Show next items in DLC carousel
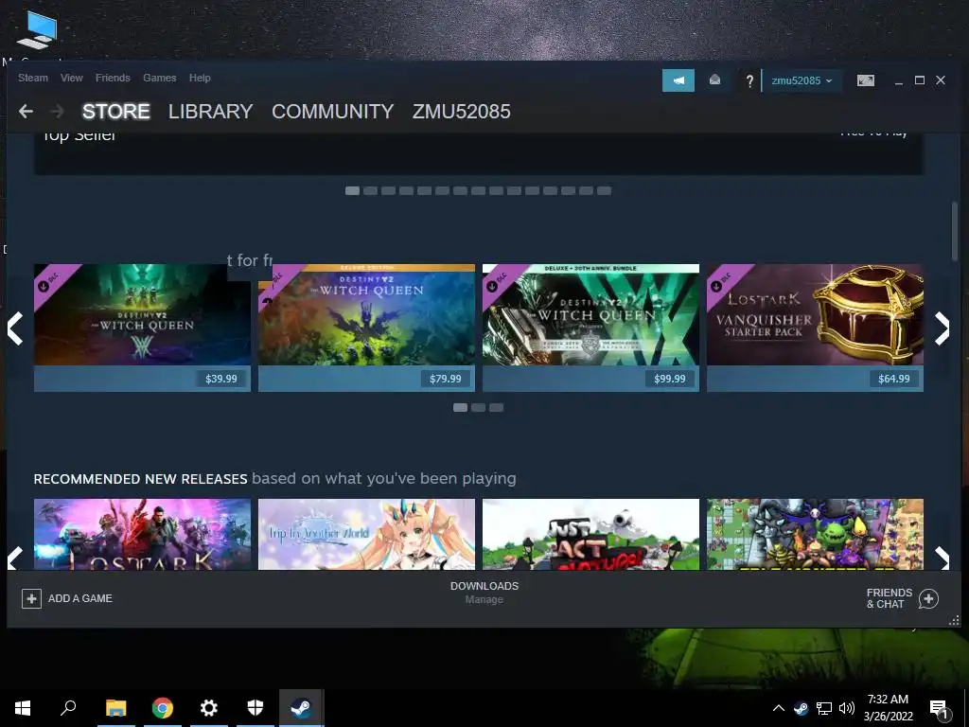The height and width of the screenshot is (727, 969). (942, 328)
